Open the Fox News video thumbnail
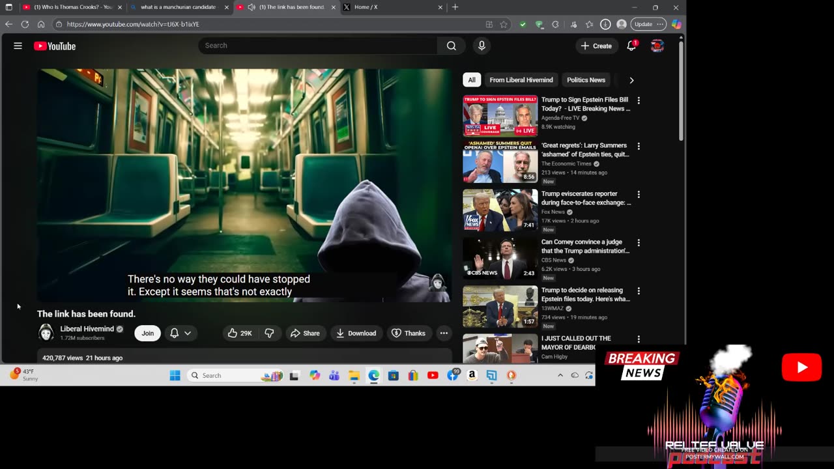The height and width of the screenshot is (469, 834). (500, 210)
